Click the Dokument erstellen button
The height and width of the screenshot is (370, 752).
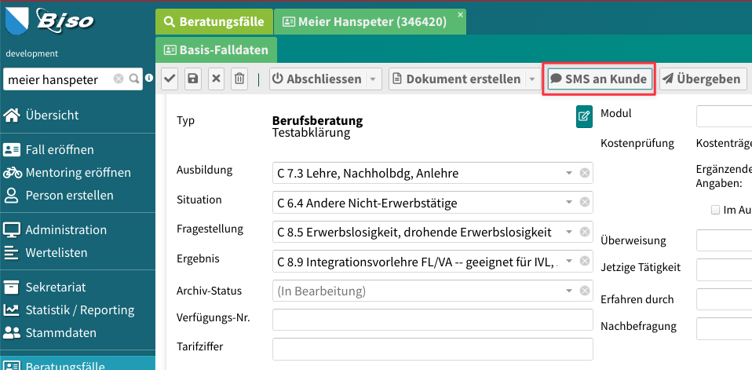click(x=457, y=79)
